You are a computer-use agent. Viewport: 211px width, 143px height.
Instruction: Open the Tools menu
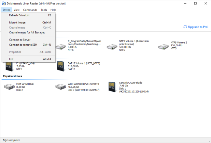coord(44,10)
